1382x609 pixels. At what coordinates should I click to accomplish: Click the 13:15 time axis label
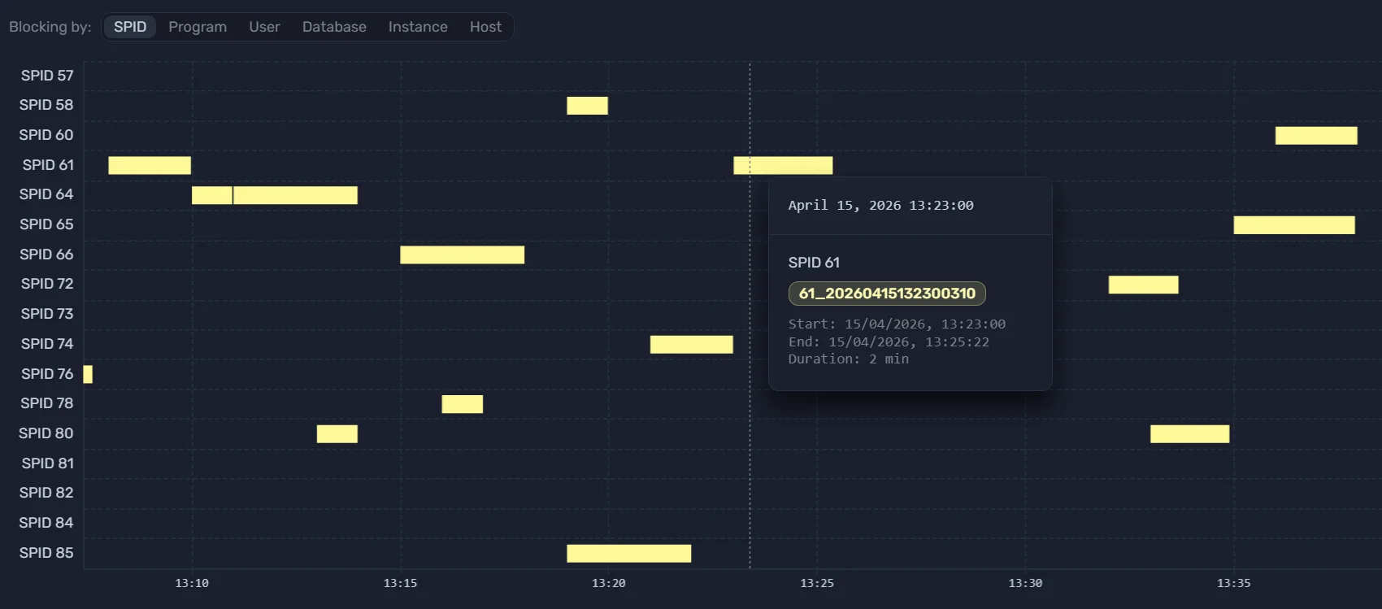point(400,583)
